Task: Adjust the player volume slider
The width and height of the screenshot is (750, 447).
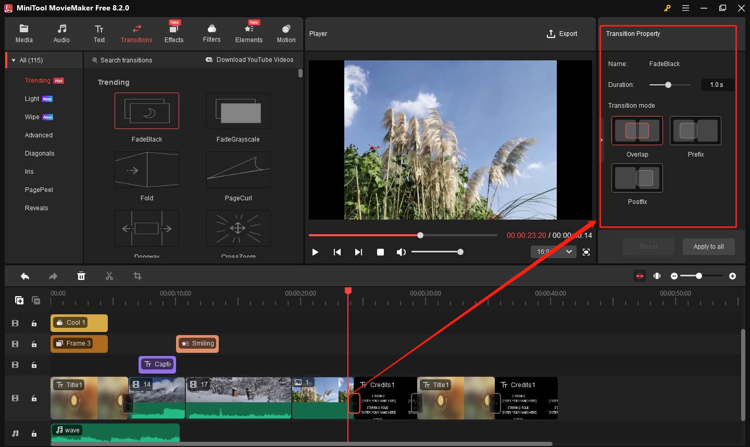Action: click(437, 252)
